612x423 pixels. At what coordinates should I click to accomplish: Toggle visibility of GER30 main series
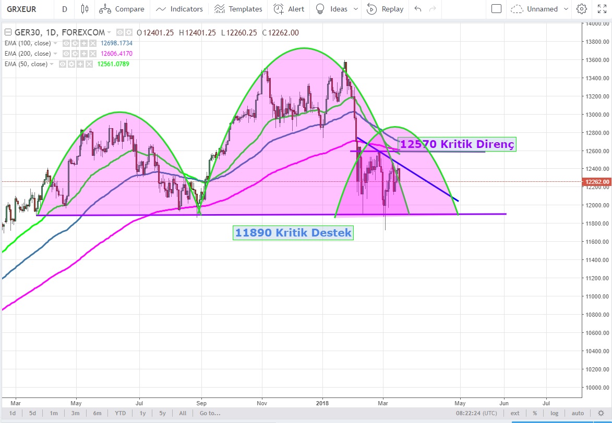(x=121, y=33)
